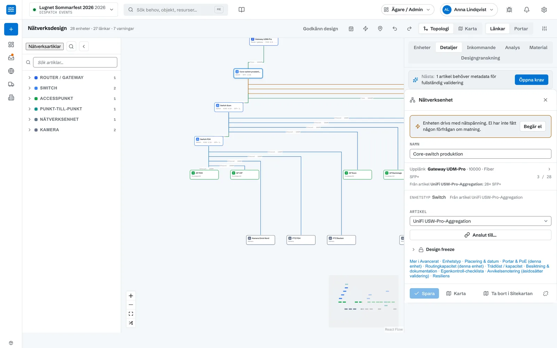Click the unlink icon in panel footer
557x348 pixels.
pyautogui.click(x=546, y=293)
